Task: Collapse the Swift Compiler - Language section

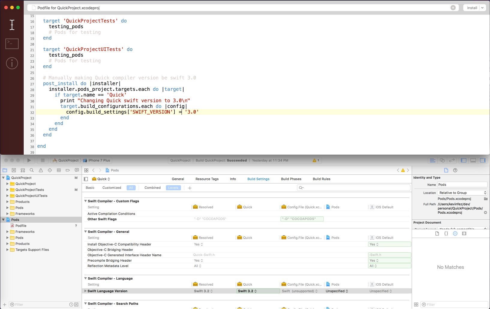Action: (86, 278)
